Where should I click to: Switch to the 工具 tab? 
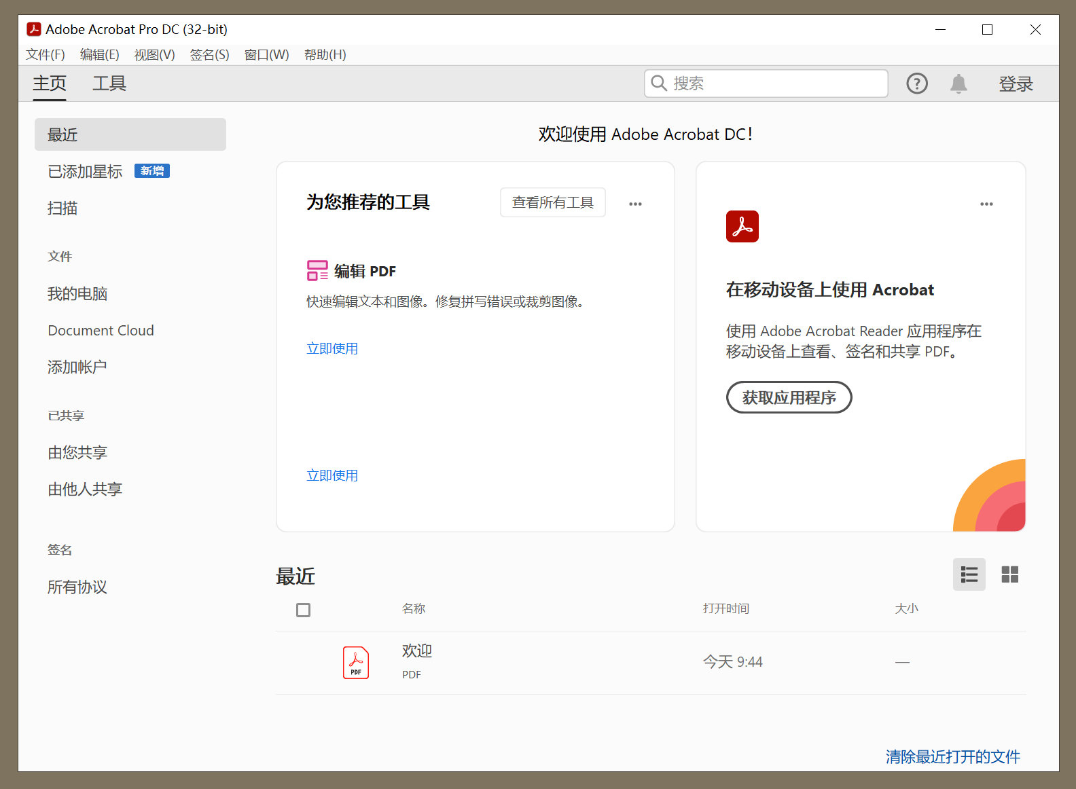[x=109, y=84]
